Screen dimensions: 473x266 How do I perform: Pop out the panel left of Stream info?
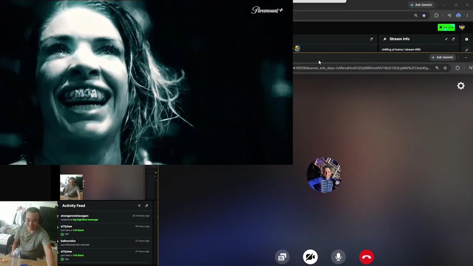[371, 39]
